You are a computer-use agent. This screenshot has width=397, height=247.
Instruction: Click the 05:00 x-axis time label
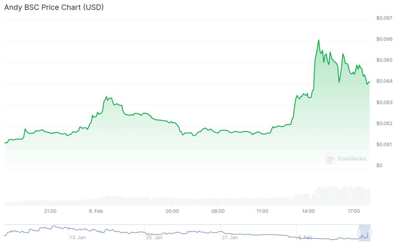point(172,211)
